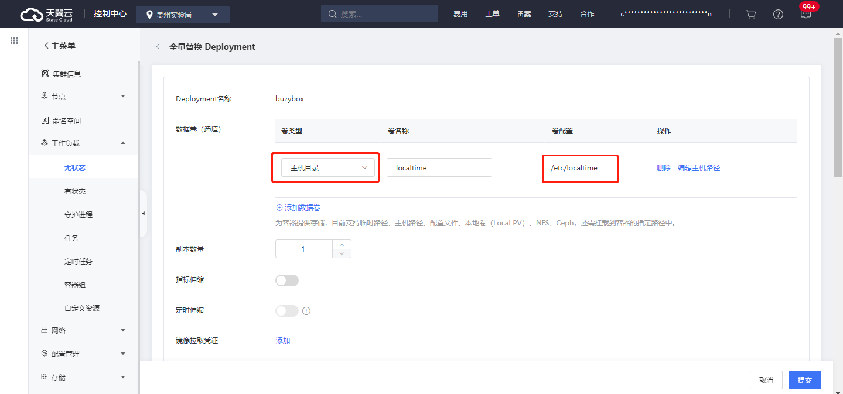Open the 支持 top menu
The height and width of the screenshot is (394, 843).
[555, 14]
